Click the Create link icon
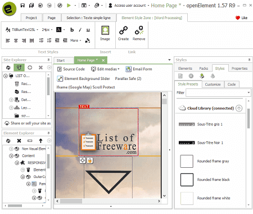Viewport: 253px width, 214px height. [x=123, y=30]
